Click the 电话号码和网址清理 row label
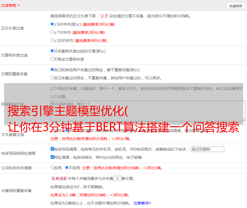This screenshot has width=247, height=208. coord(18,153)
